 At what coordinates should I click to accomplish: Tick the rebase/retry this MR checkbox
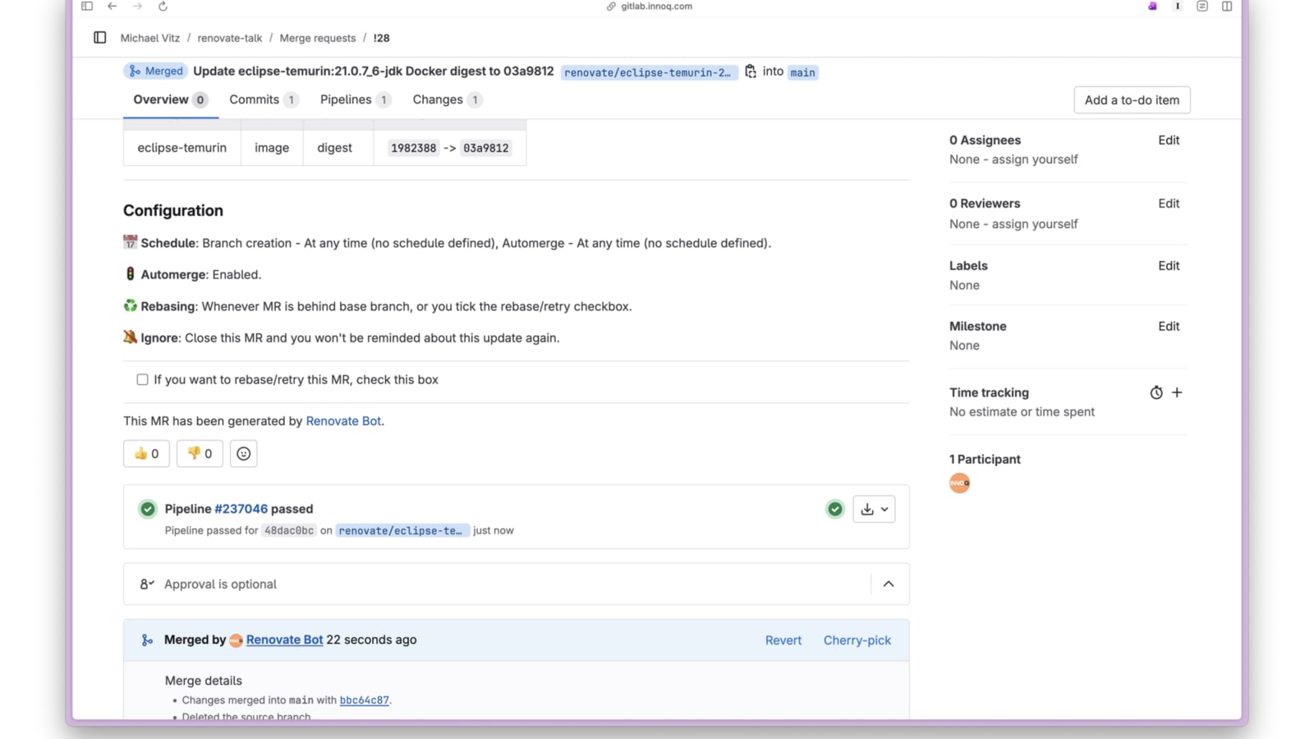tap(142, 379)
